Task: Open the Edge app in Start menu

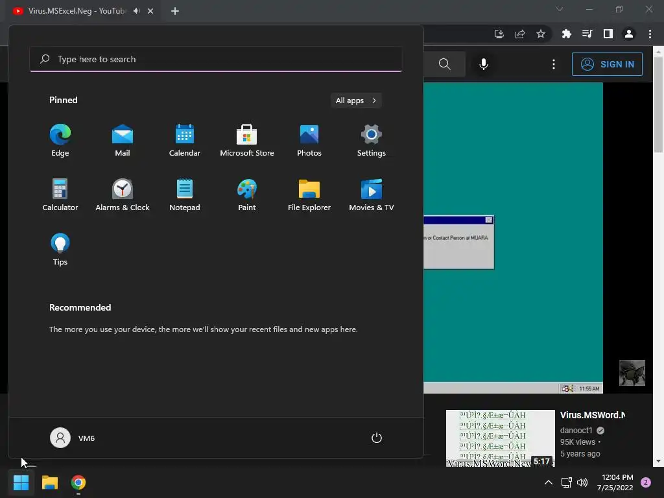Action: 60,140
